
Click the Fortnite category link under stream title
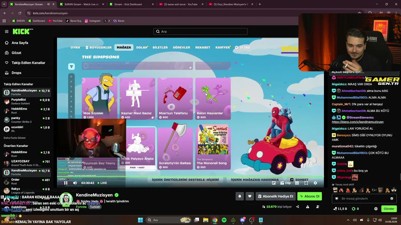coord(81,207)
